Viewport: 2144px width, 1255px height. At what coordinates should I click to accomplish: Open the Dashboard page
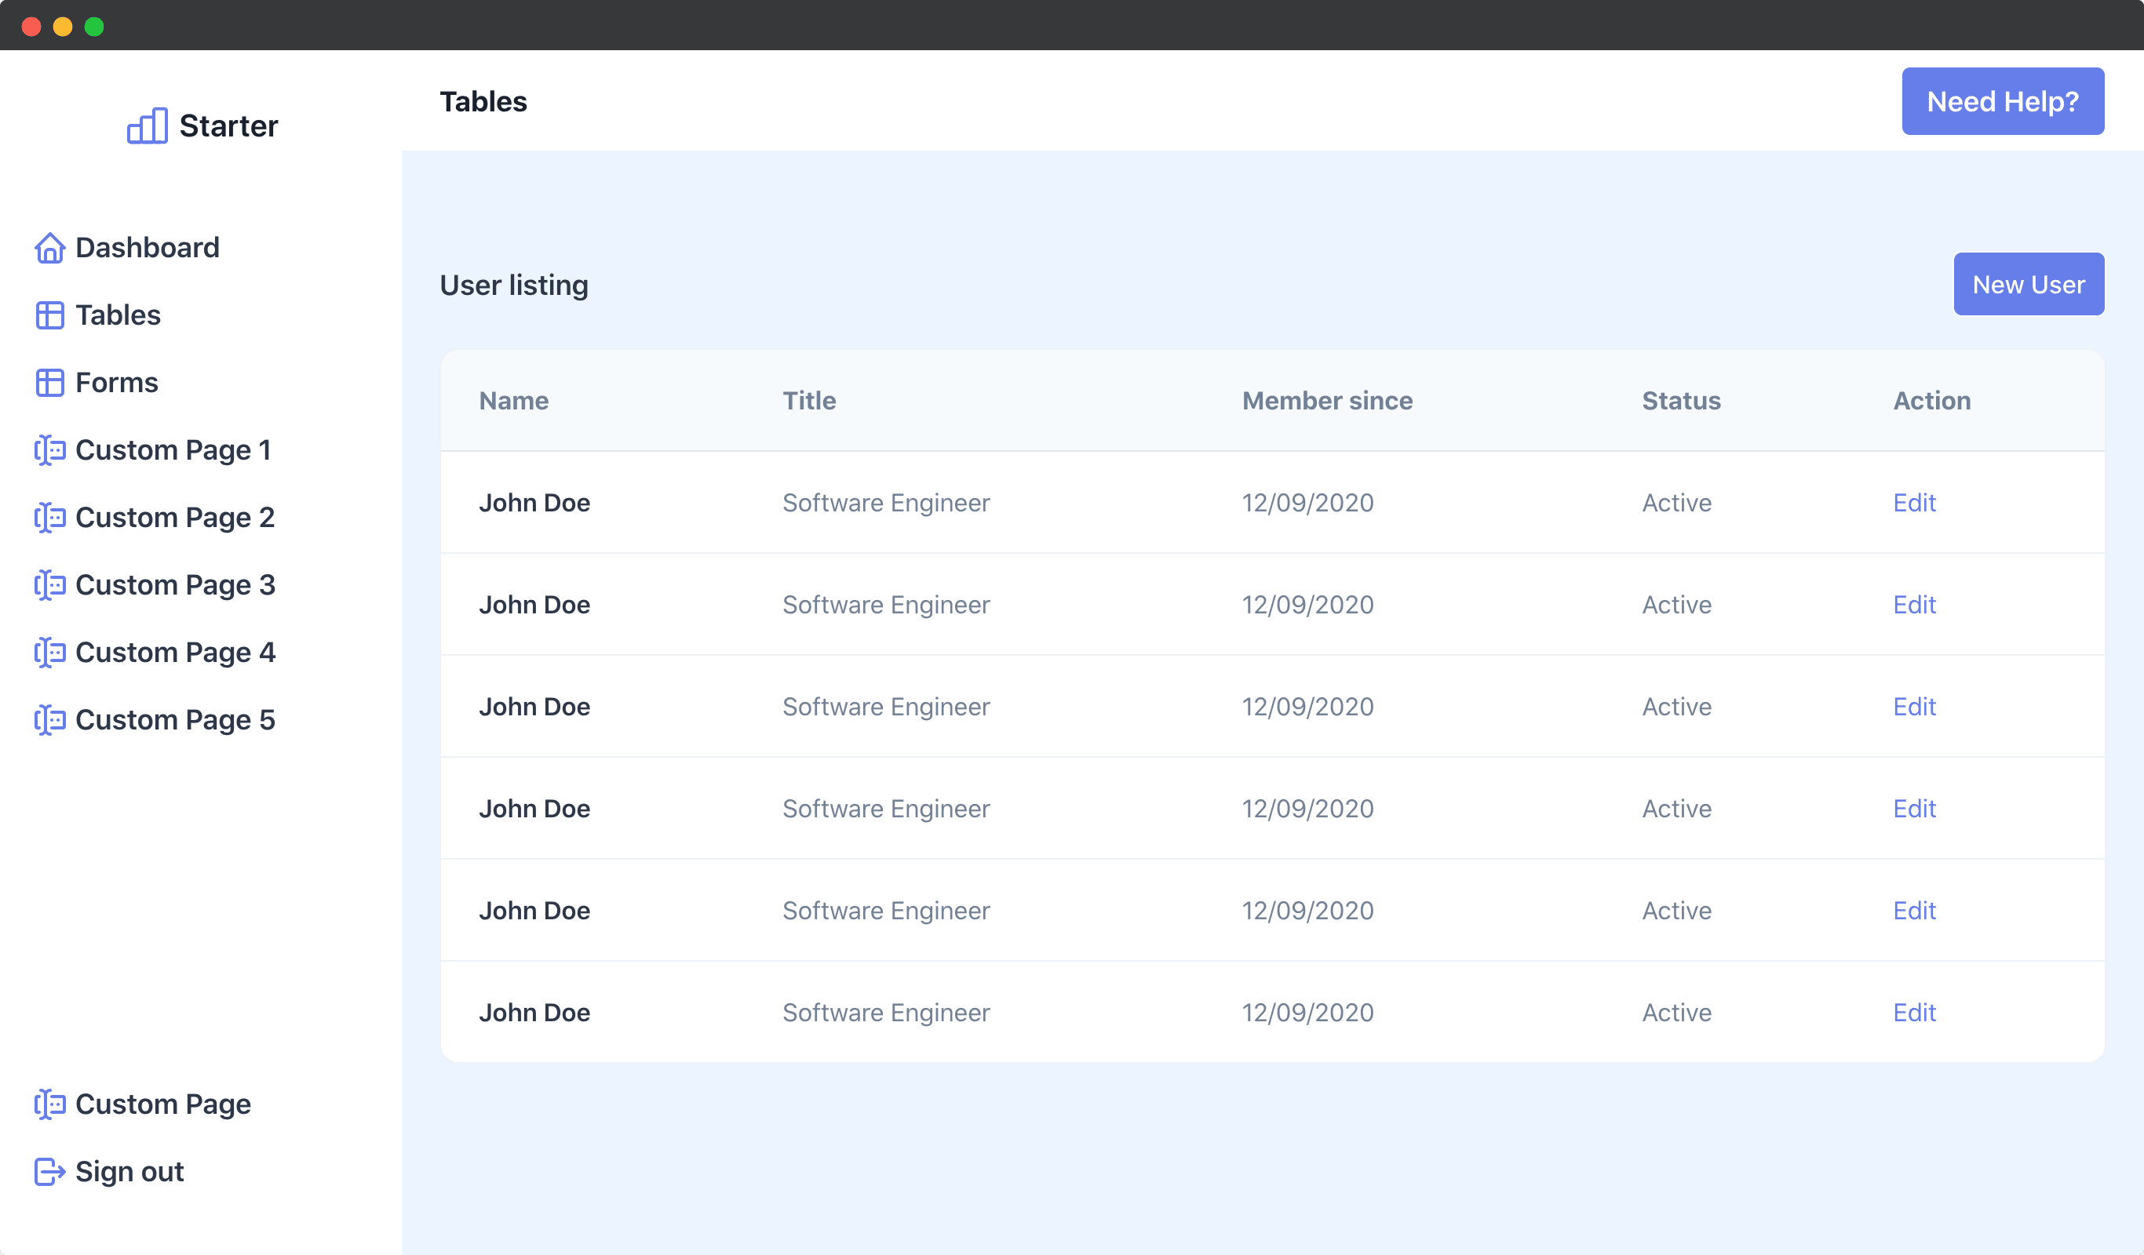[x=148, y=247]
